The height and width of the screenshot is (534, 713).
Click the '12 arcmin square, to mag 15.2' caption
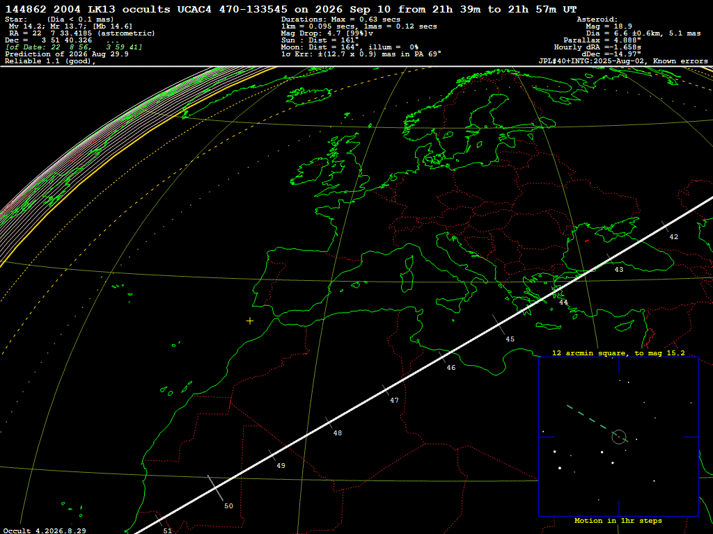[x=618, y=353]
